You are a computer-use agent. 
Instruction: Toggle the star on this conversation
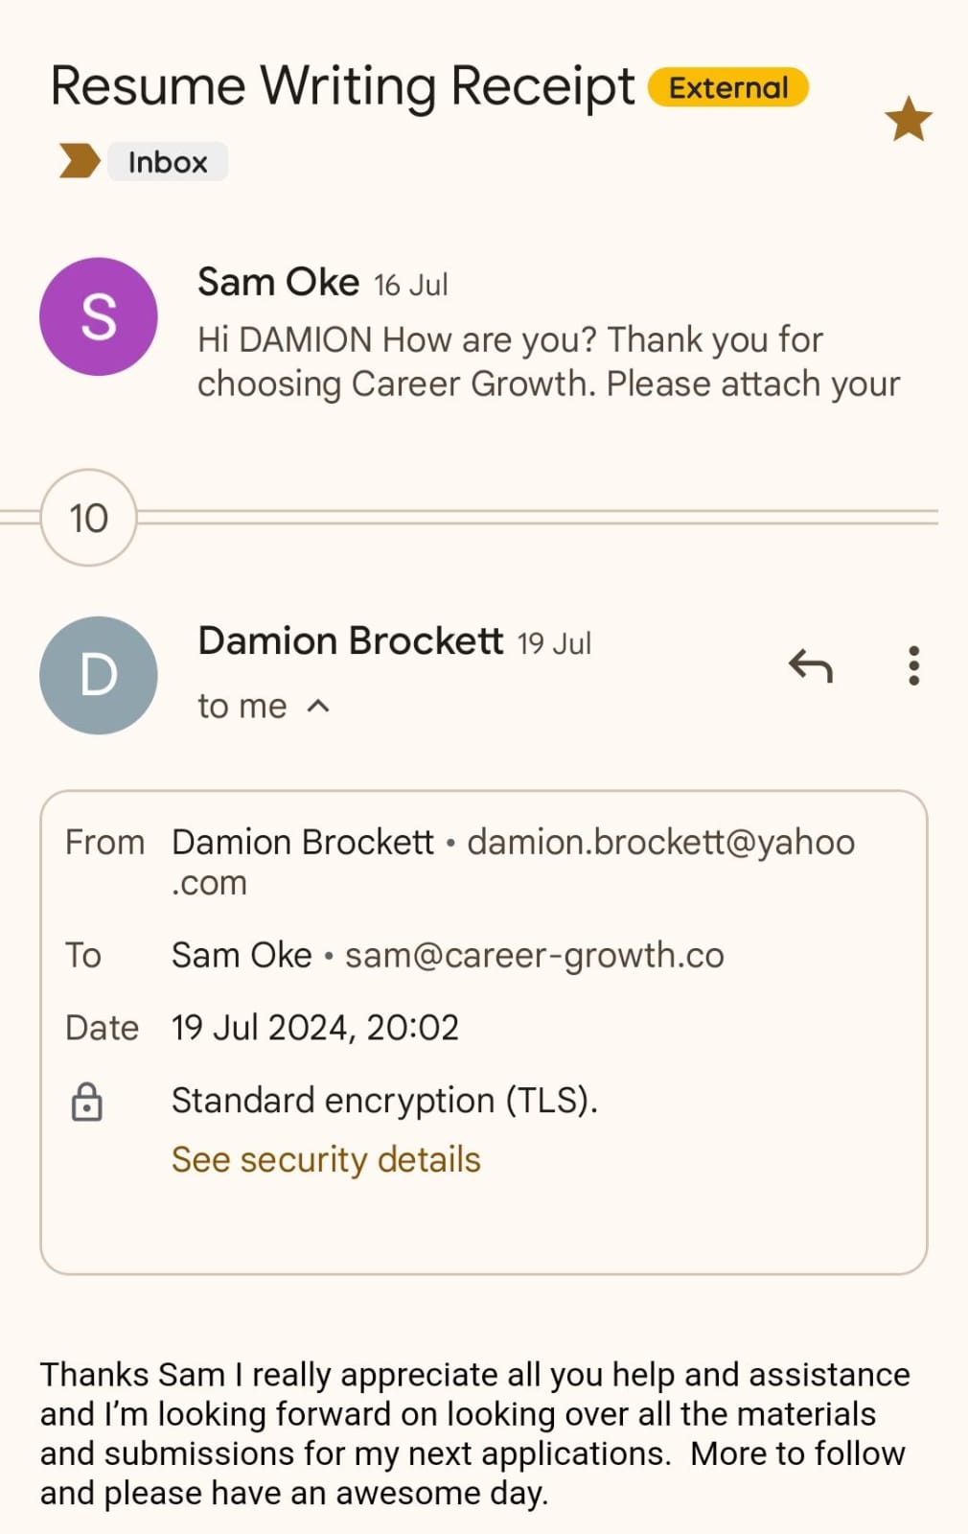click(908, 119)
